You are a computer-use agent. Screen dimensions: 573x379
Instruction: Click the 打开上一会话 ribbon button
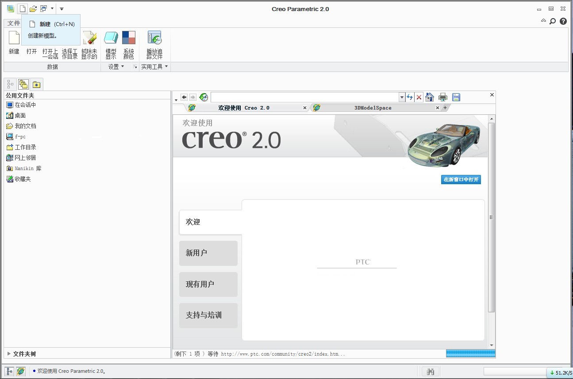coord(50,54)
